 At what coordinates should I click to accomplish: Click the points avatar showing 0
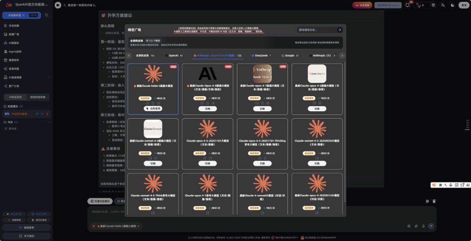(x=419, y=5)
